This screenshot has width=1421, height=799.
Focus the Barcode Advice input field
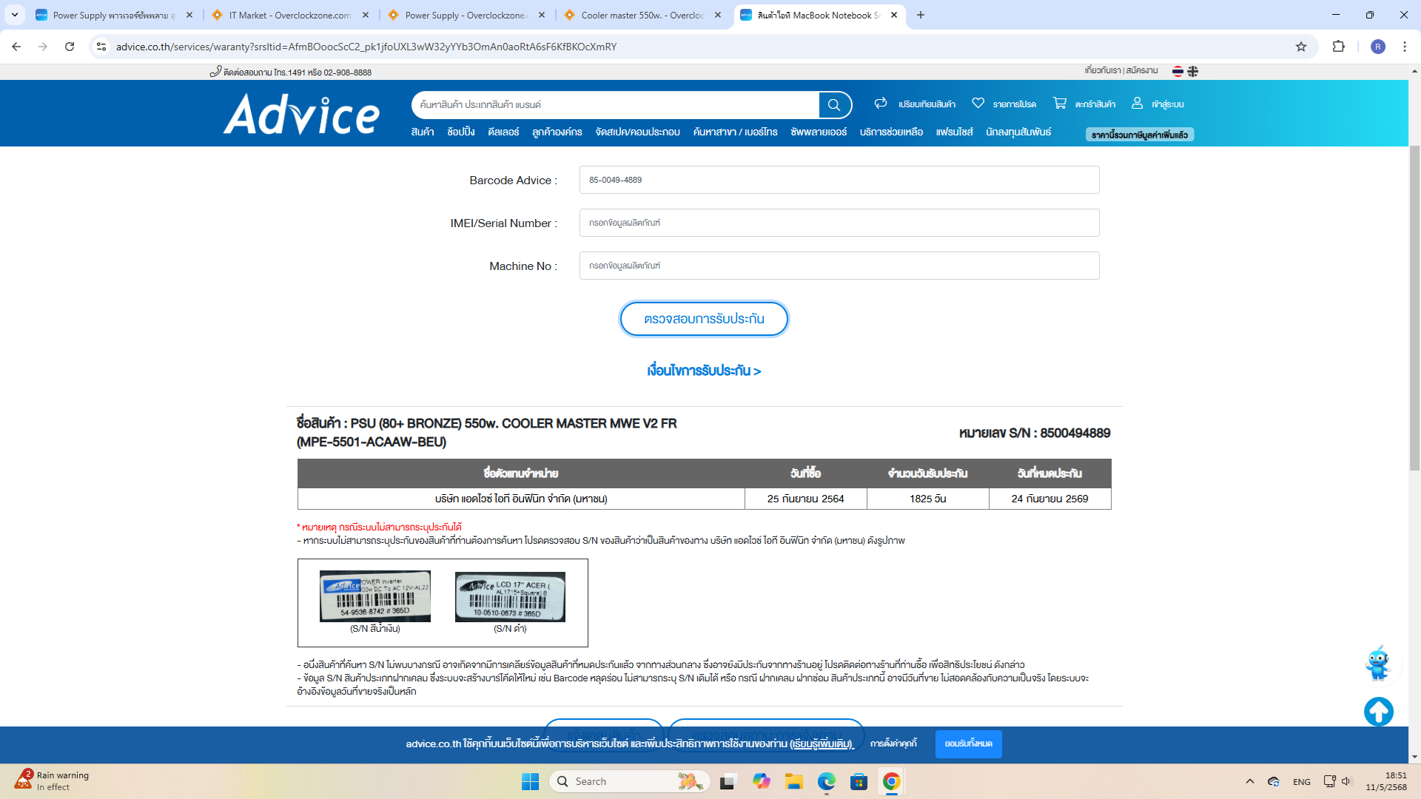point(839,180)
